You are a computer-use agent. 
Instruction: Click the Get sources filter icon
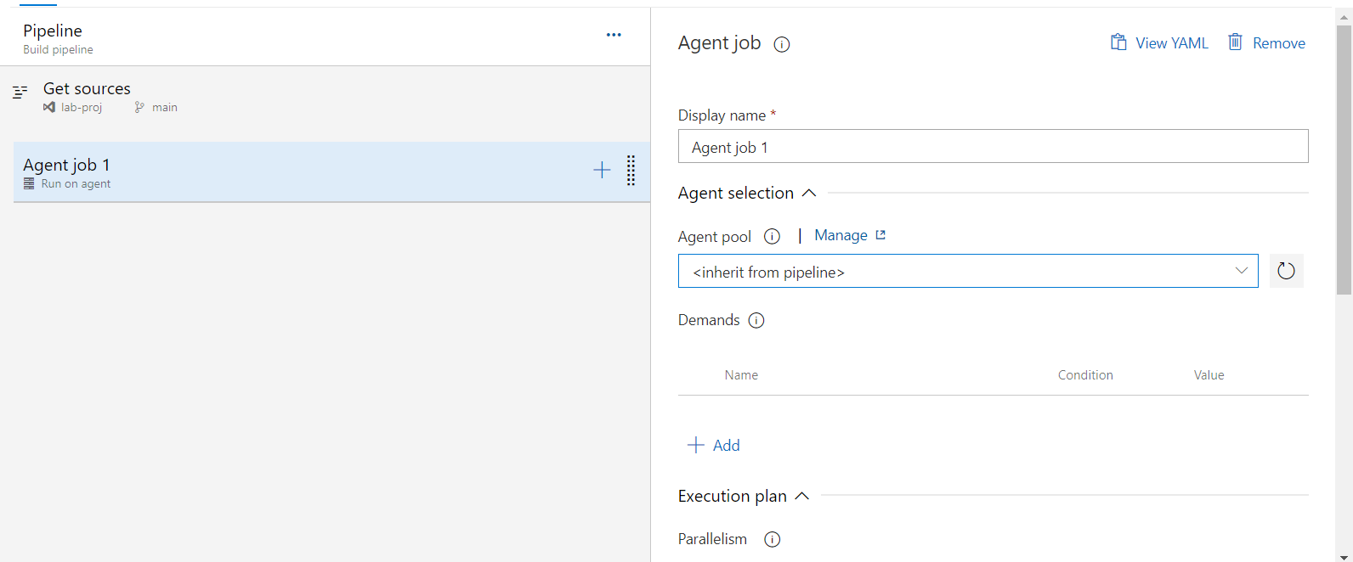[x=20, y=92]
